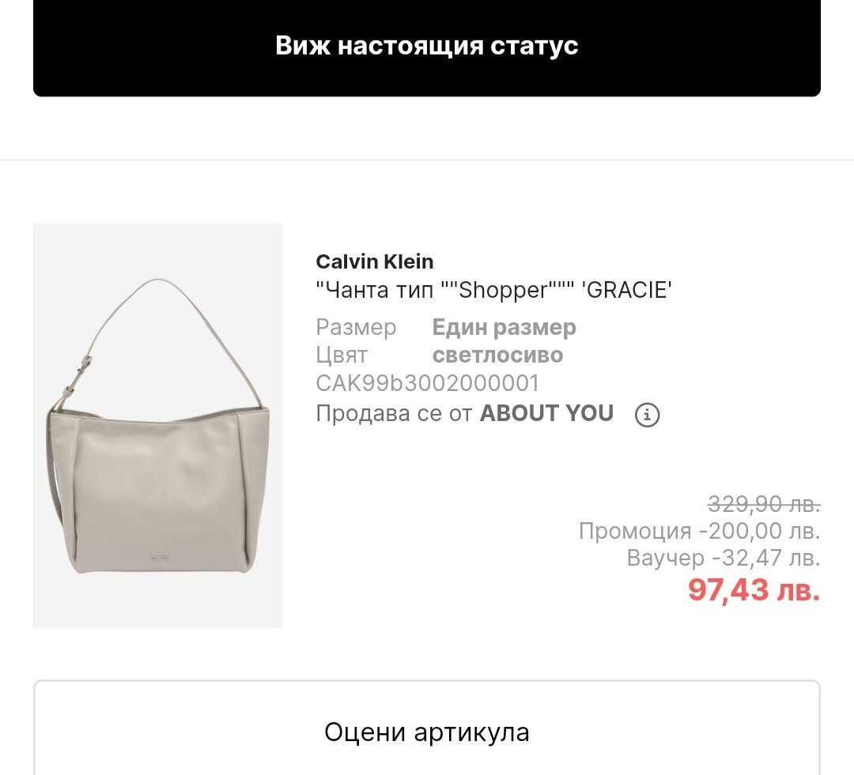The width and height of the screenshot is (854, 775).
Task: Click the 'Цвят' label
Action: 342,355
